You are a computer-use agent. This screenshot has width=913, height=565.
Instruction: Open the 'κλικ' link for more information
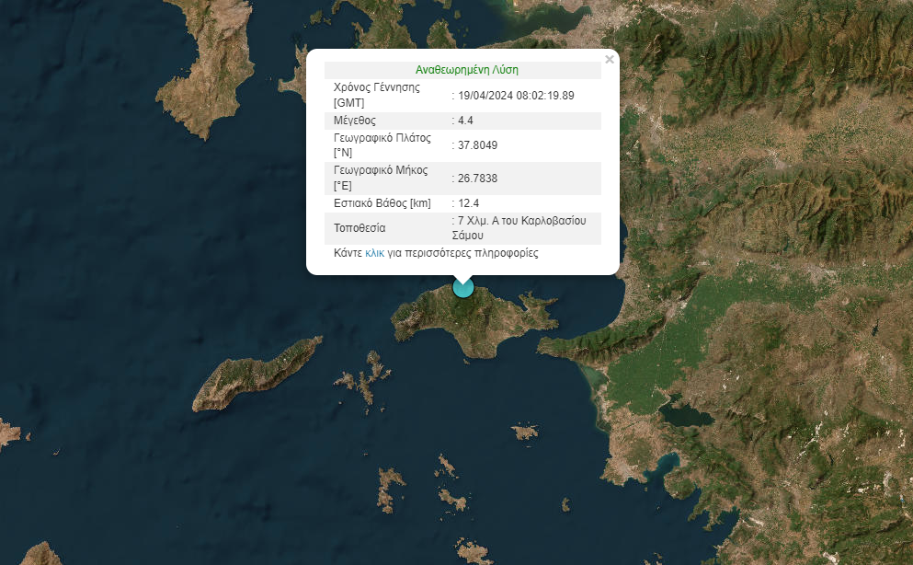click(374, 253)
